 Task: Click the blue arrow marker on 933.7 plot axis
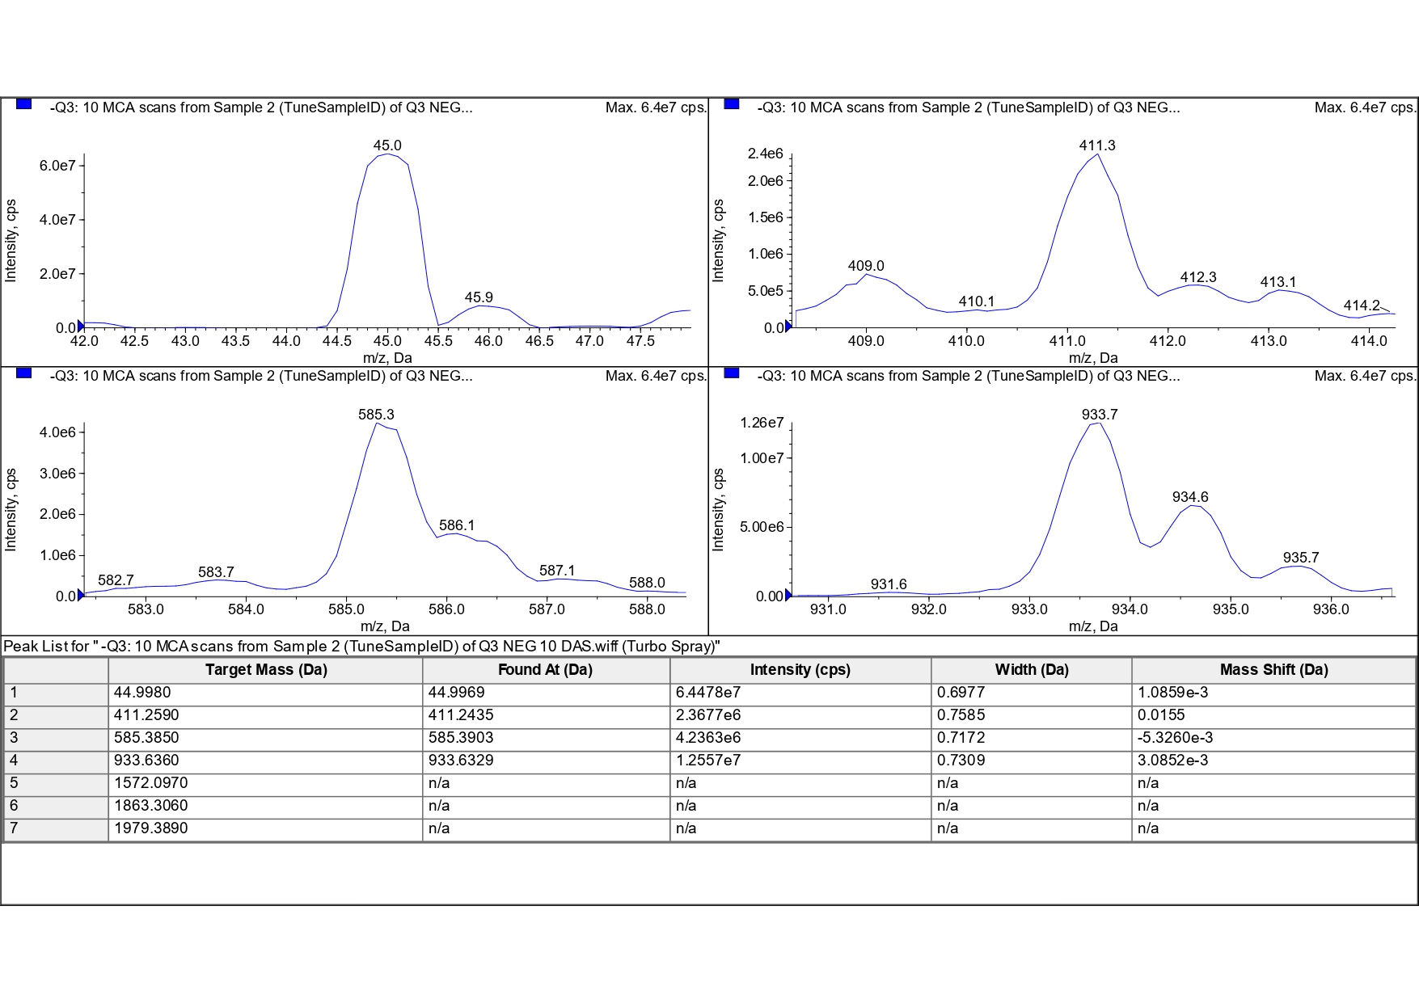coord(788,596)
